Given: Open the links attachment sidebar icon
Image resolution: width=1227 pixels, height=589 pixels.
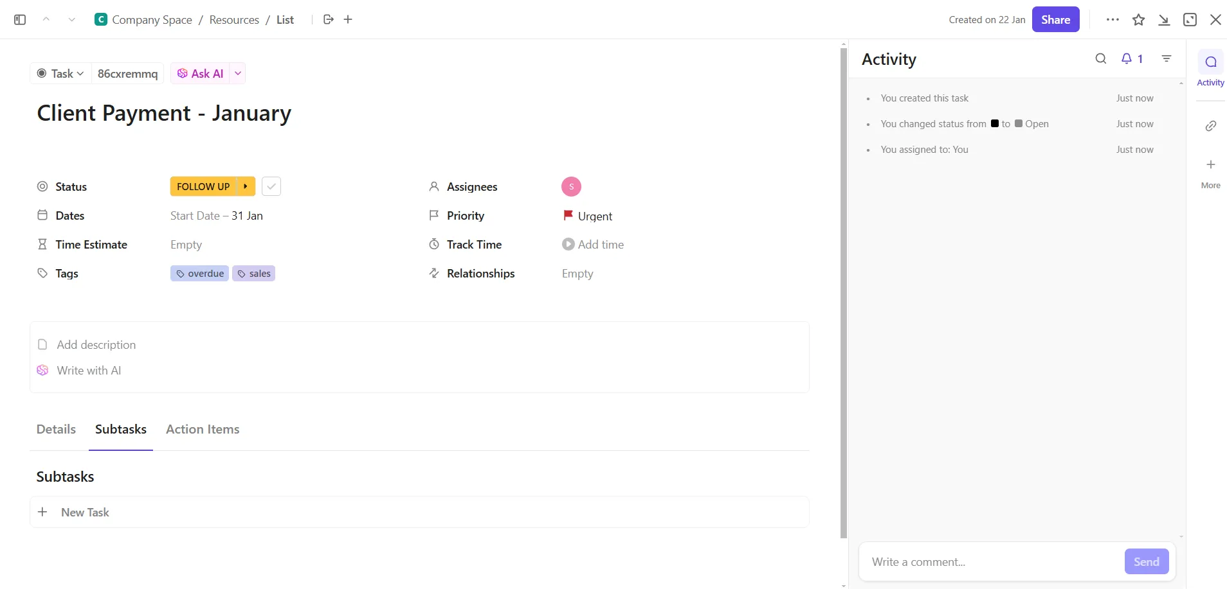Looking at the screenshot, I should (x=1210, y=125).
